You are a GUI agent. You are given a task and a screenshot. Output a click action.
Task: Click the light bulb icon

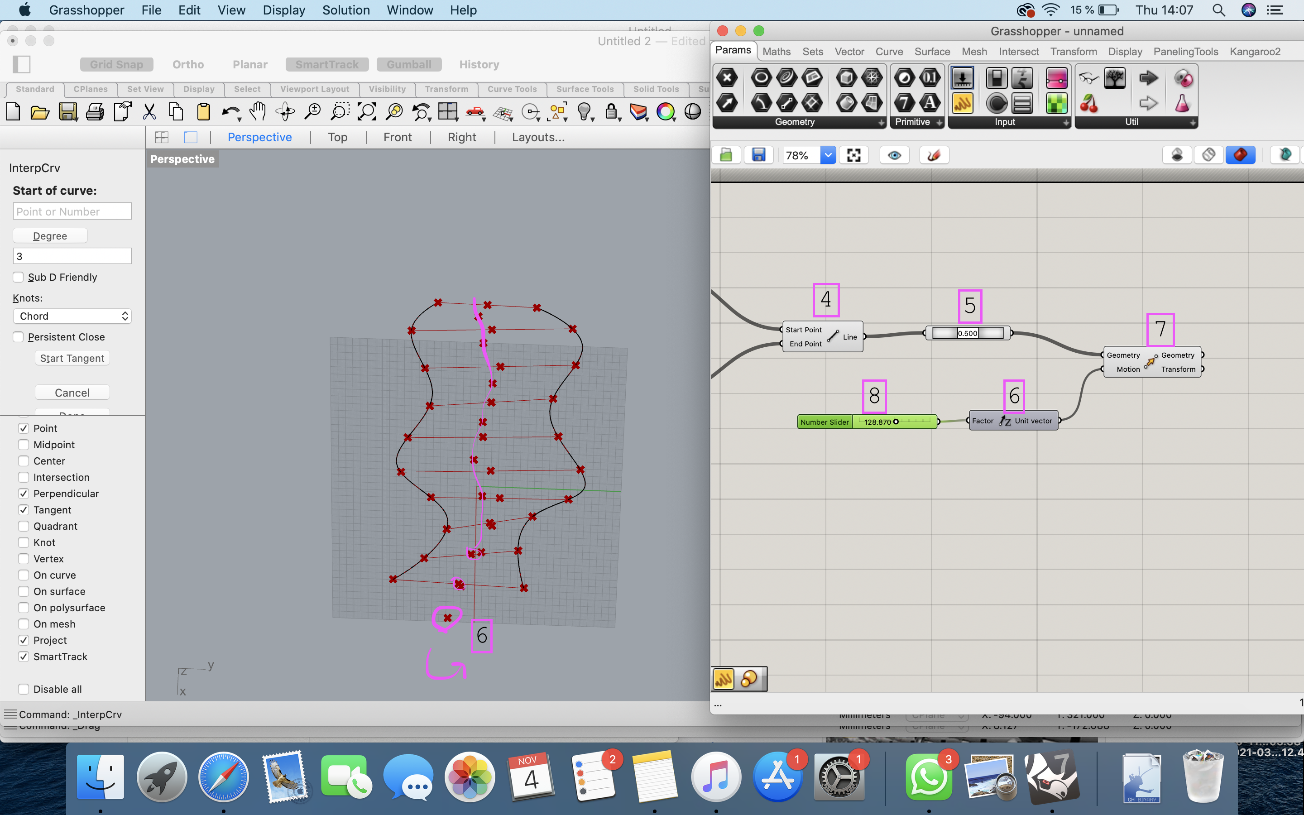(x=585, y=112)
